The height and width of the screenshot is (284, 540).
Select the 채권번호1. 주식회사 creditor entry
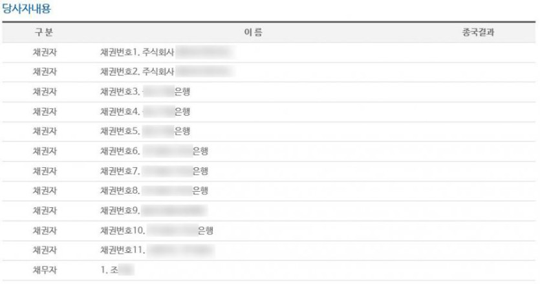pyautogui.click(x=167, y=52)
